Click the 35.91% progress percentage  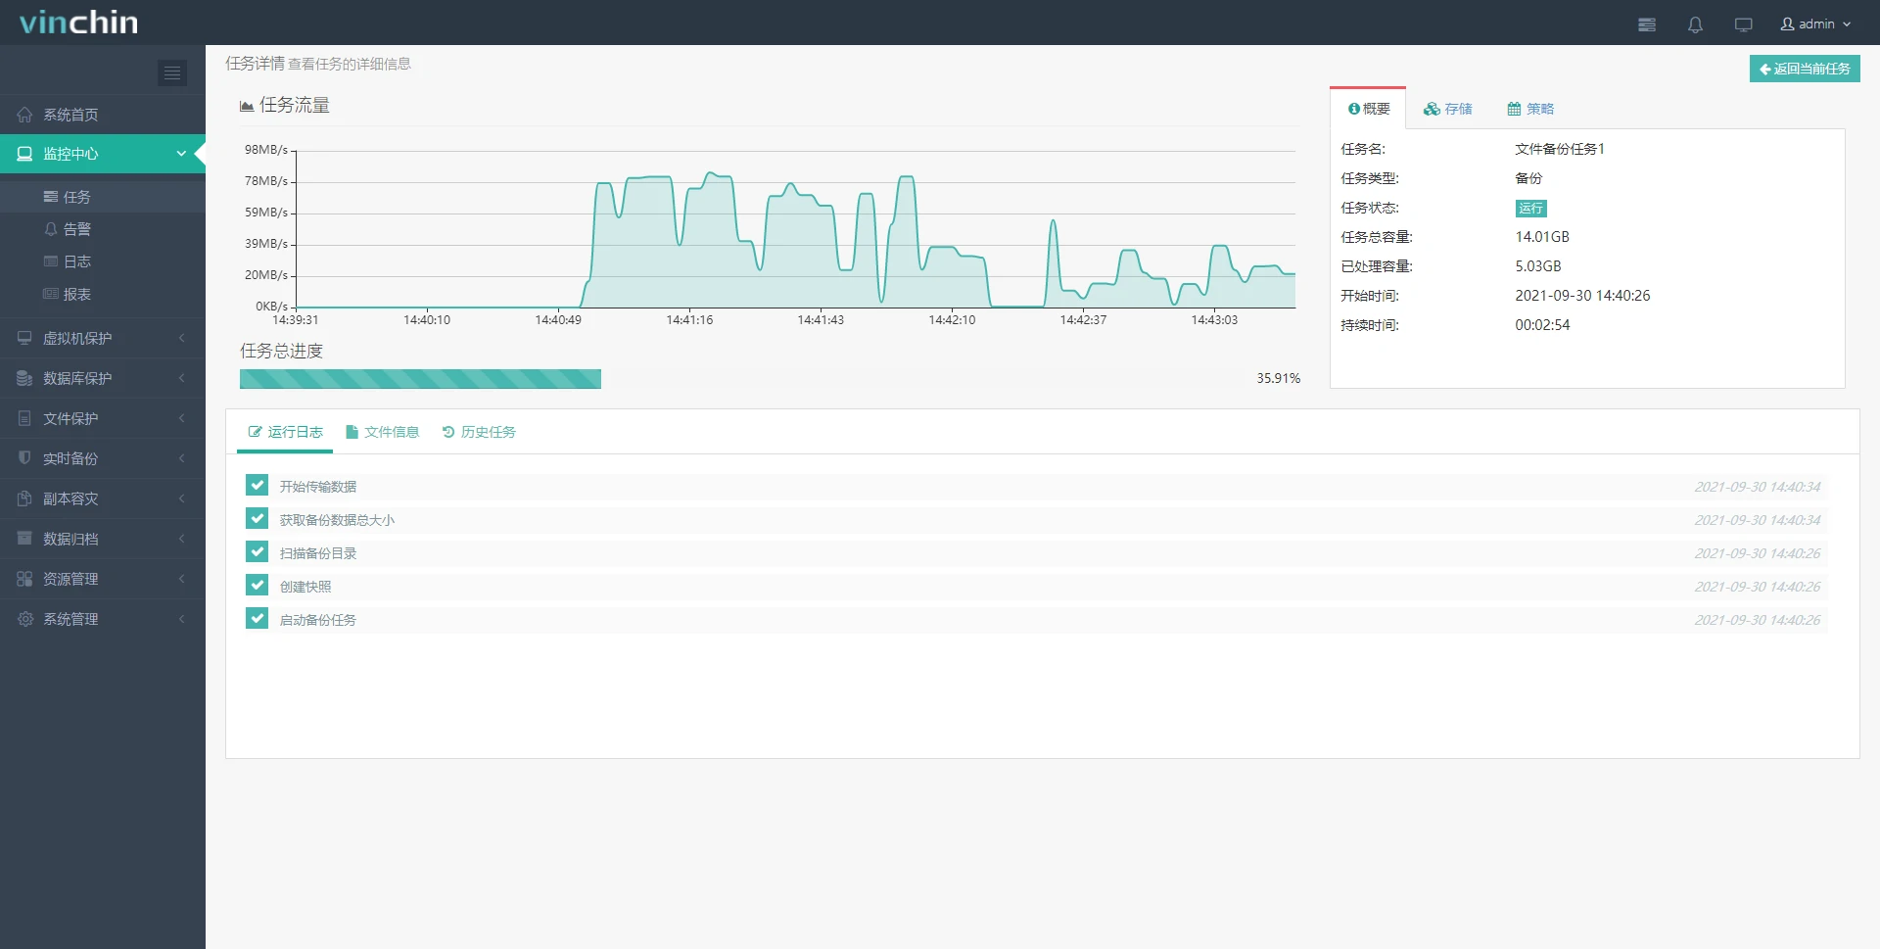coord(1279,378)
